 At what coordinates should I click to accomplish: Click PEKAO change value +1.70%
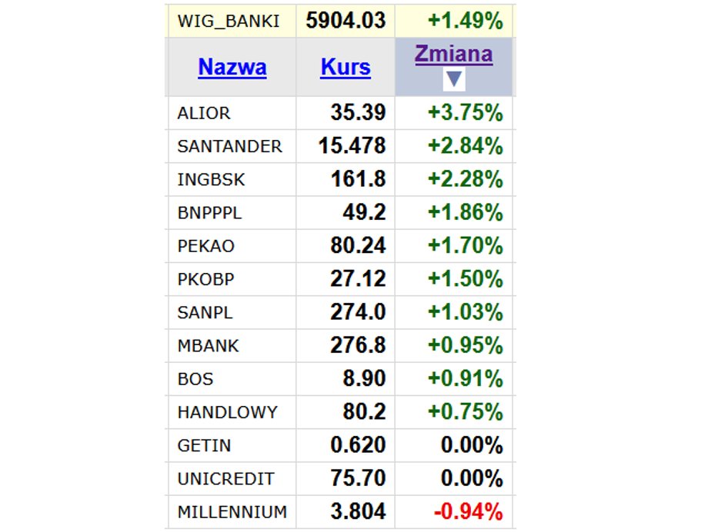[x=465, y=246]
